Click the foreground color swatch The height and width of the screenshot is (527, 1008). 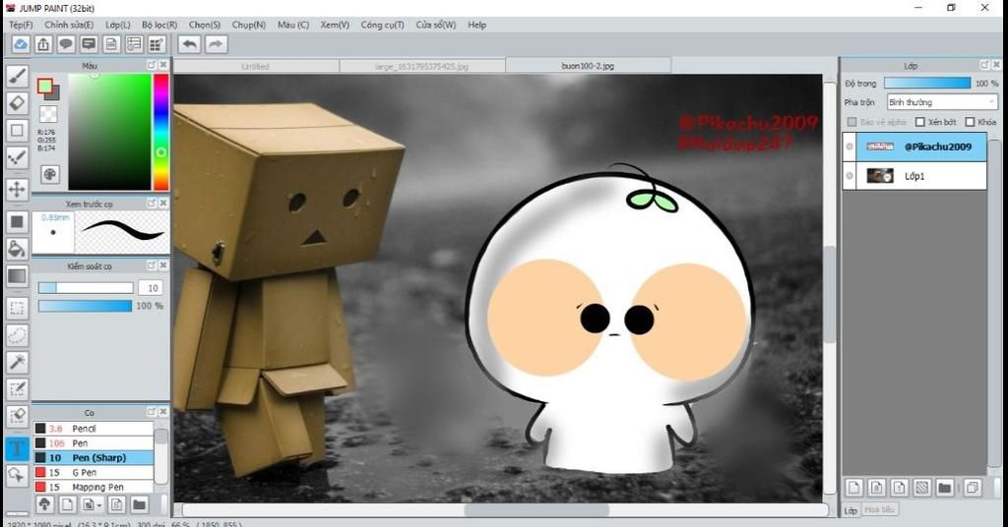(44, 86)
